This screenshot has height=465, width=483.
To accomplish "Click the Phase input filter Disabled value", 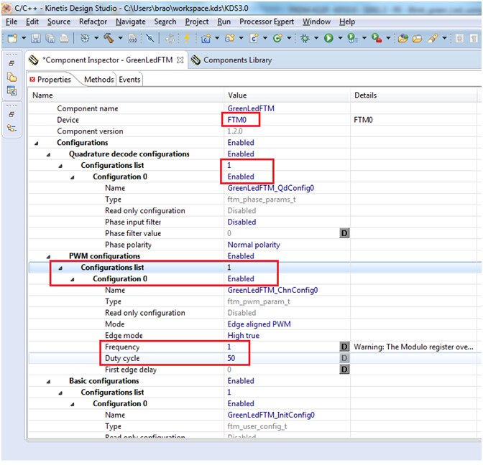I will (x=241, y=222).
